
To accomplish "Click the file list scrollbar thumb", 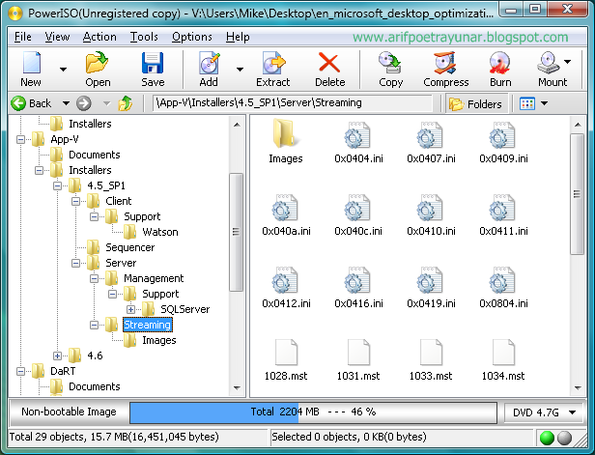I will [578, 194].
